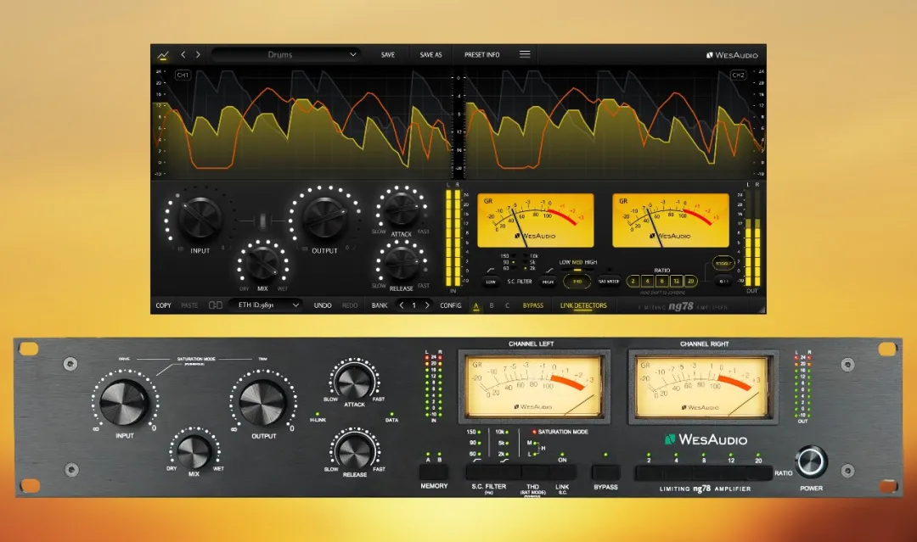Viewport: 917px width, 542px height.
Task: Click the plugin RELEASE knob
Action: click(401, 262)
